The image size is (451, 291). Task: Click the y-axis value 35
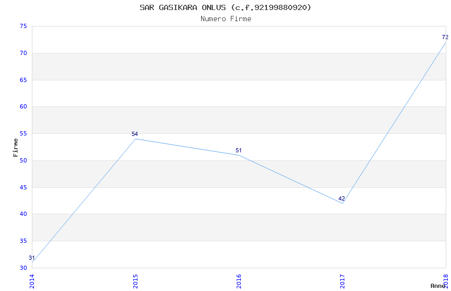23,241
